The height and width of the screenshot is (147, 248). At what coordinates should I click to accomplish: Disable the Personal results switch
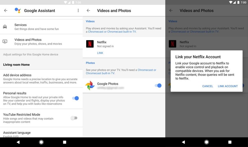tap(75, 98)
